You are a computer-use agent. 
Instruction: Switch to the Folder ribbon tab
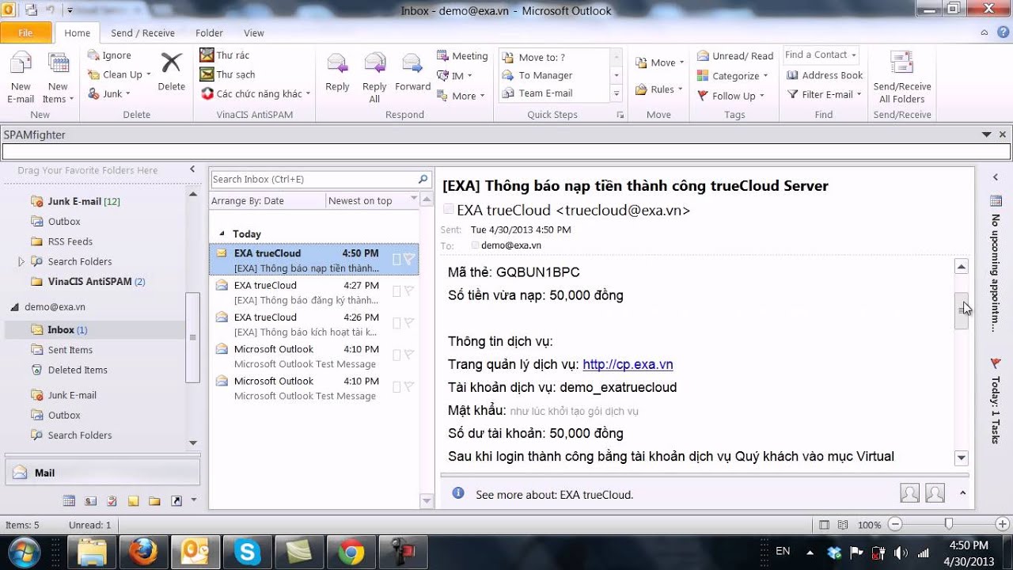pos(209,33)
